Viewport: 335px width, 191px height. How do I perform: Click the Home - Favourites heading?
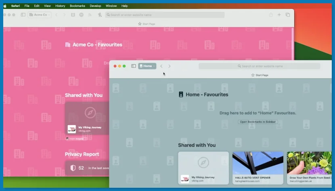click(x=207, y=94)
